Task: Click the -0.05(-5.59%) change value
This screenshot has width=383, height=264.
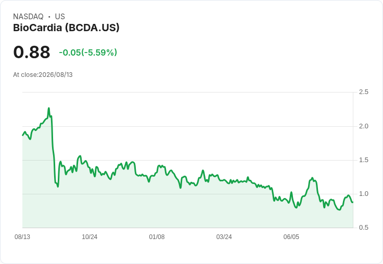Action: (88, 52)
